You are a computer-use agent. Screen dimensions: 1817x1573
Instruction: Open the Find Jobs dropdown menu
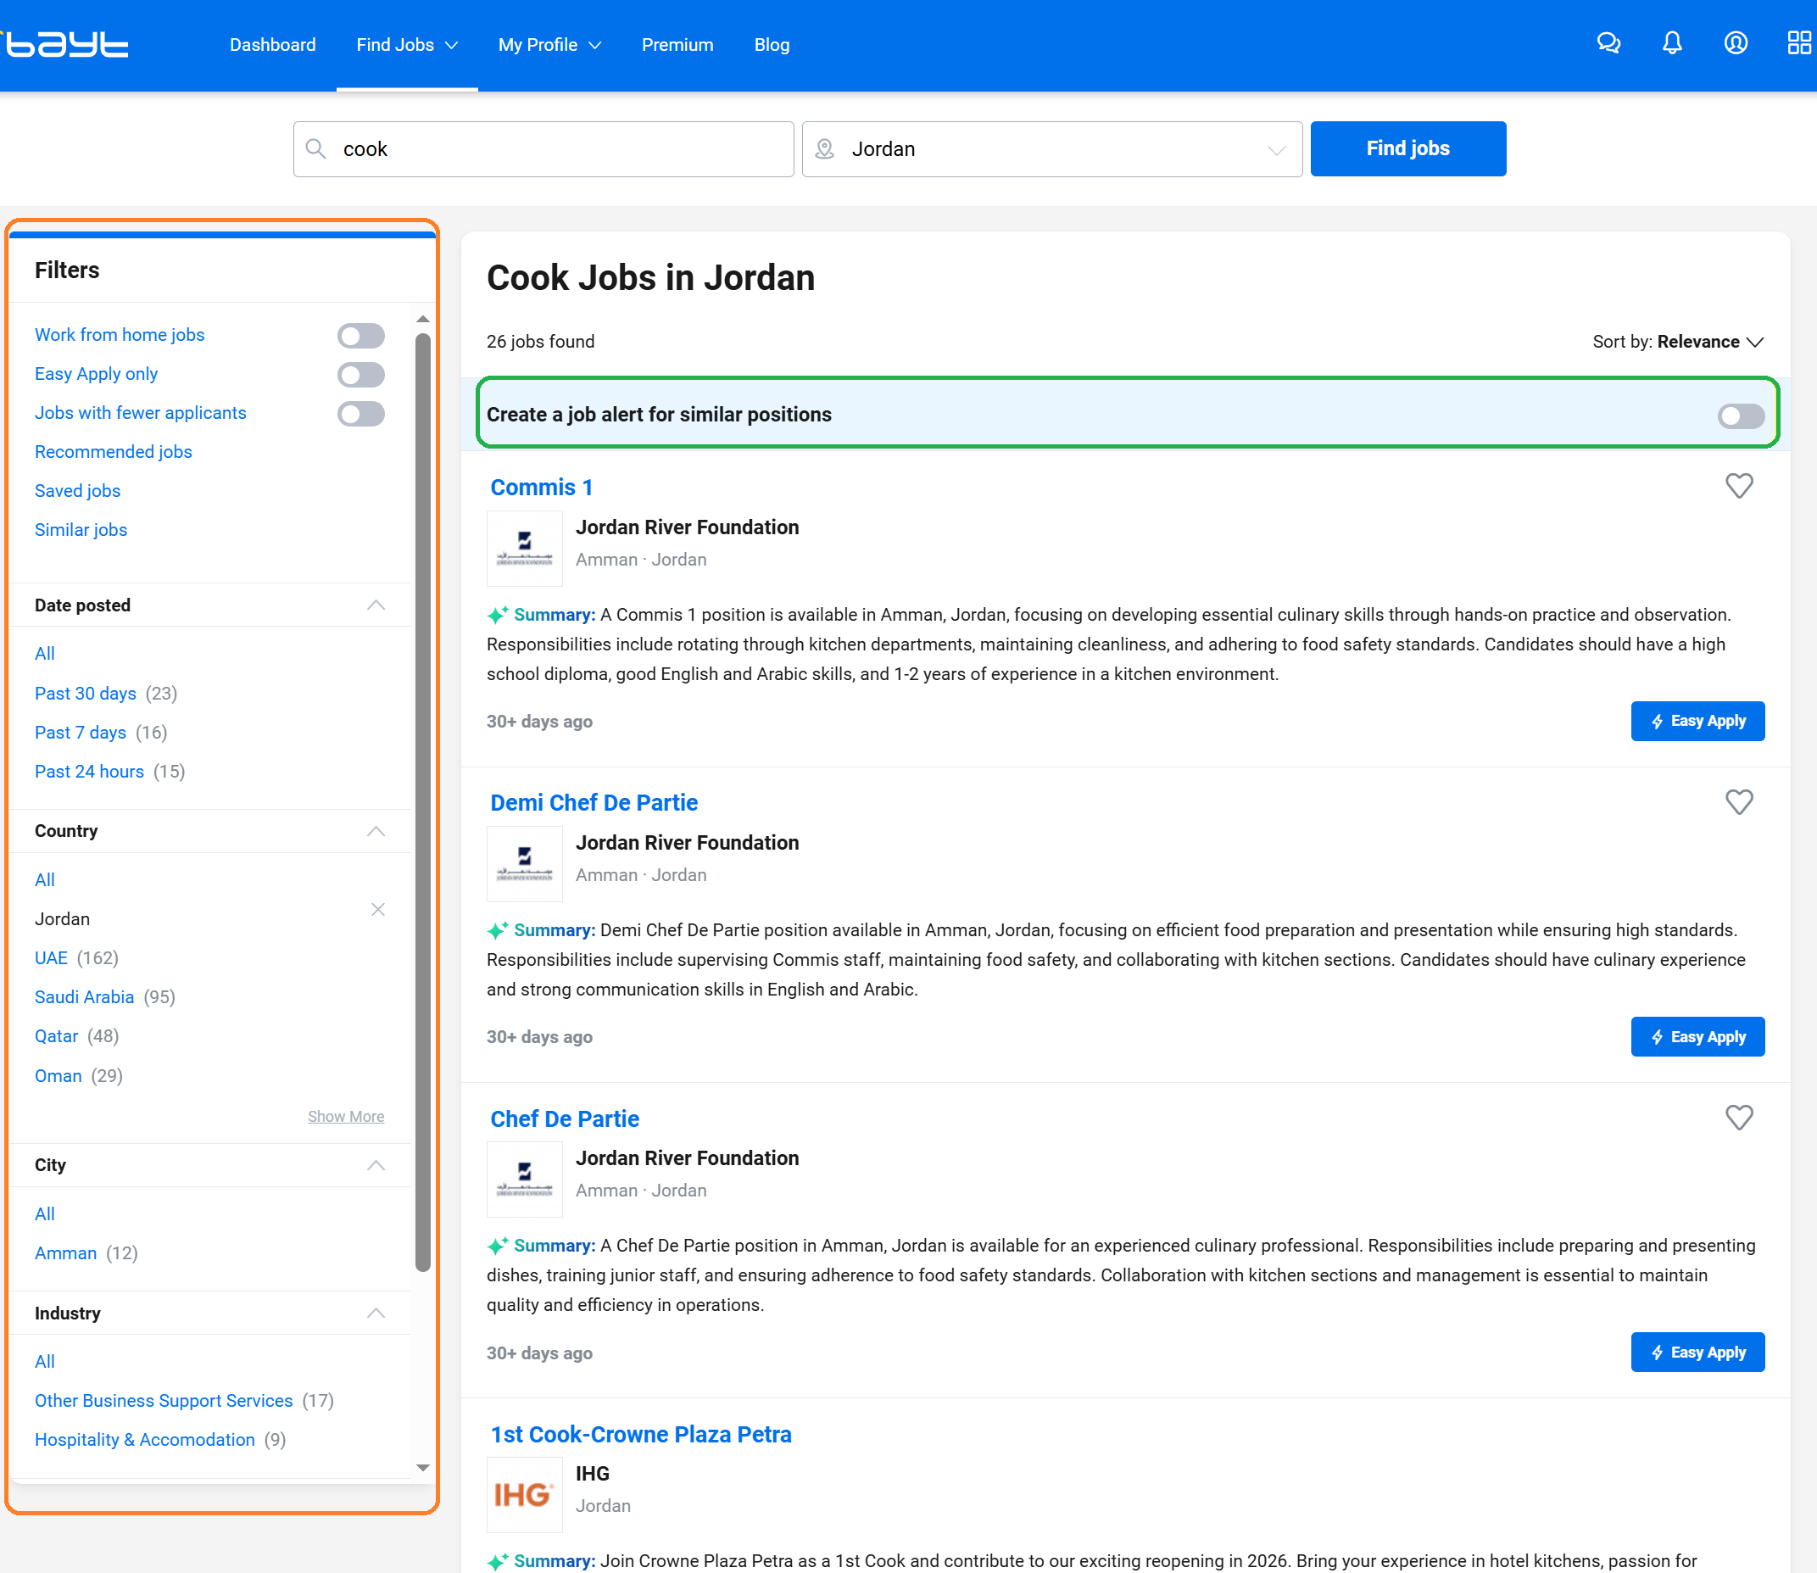coord(406,45)
